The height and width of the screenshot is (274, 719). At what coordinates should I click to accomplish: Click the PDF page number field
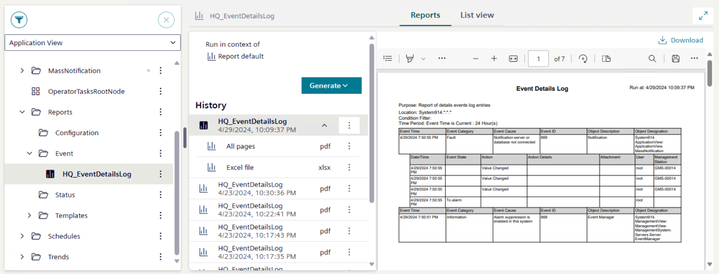tap(538, 59)
